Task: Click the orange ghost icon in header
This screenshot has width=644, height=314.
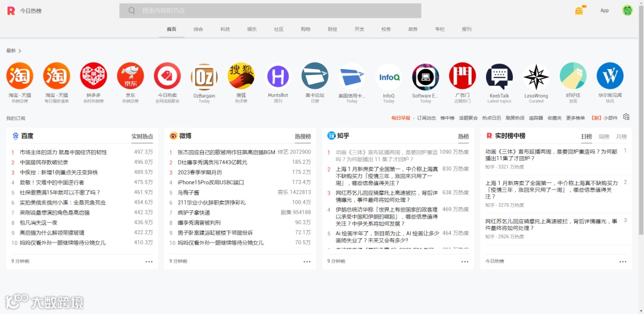Action: tap(579, 11)
